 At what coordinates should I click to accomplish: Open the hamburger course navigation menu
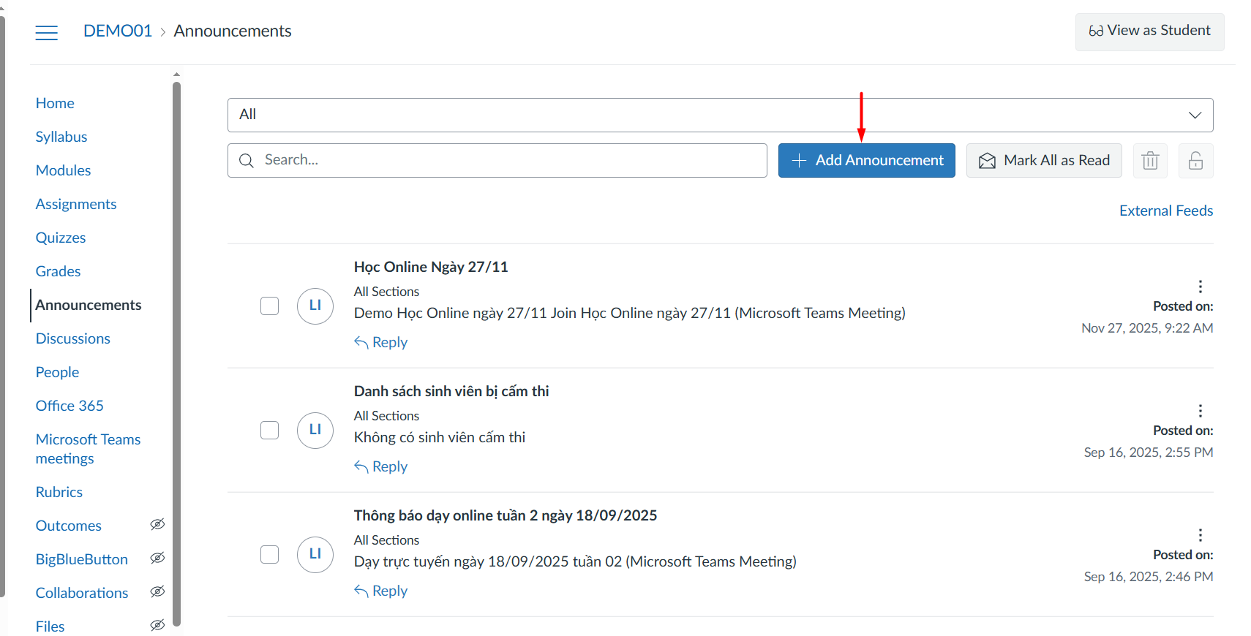pos(46,32)
